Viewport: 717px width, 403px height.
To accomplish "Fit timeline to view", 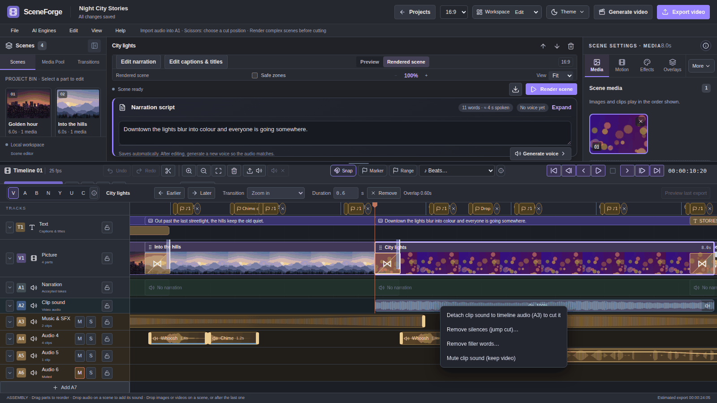I will pyautogui.click(x=219, y=171).
